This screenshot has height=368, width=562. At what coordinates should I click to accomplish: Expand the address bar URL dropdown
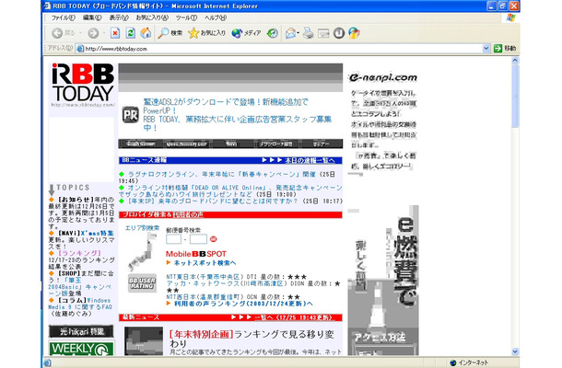486,49
